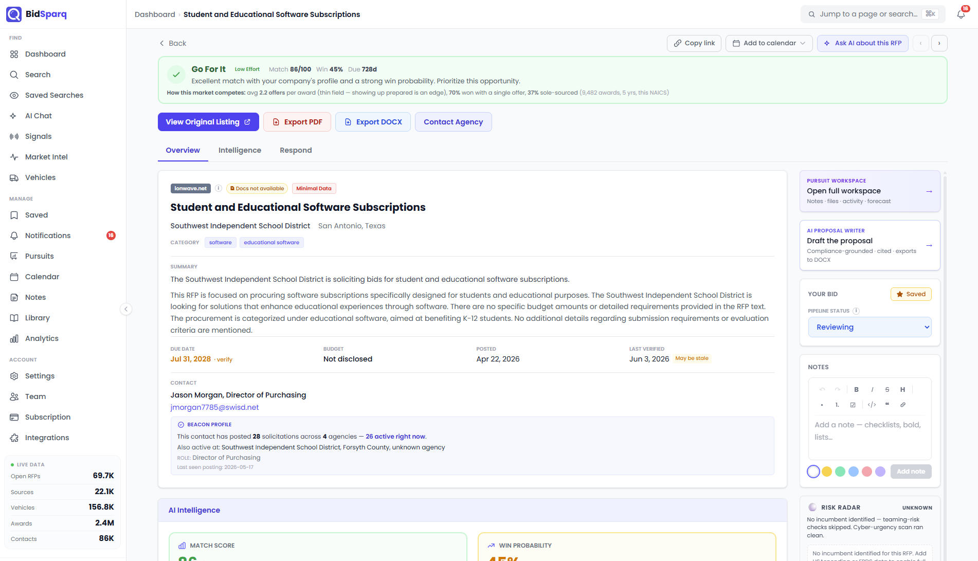Insert blockquote in notes editor

point(887,405)
